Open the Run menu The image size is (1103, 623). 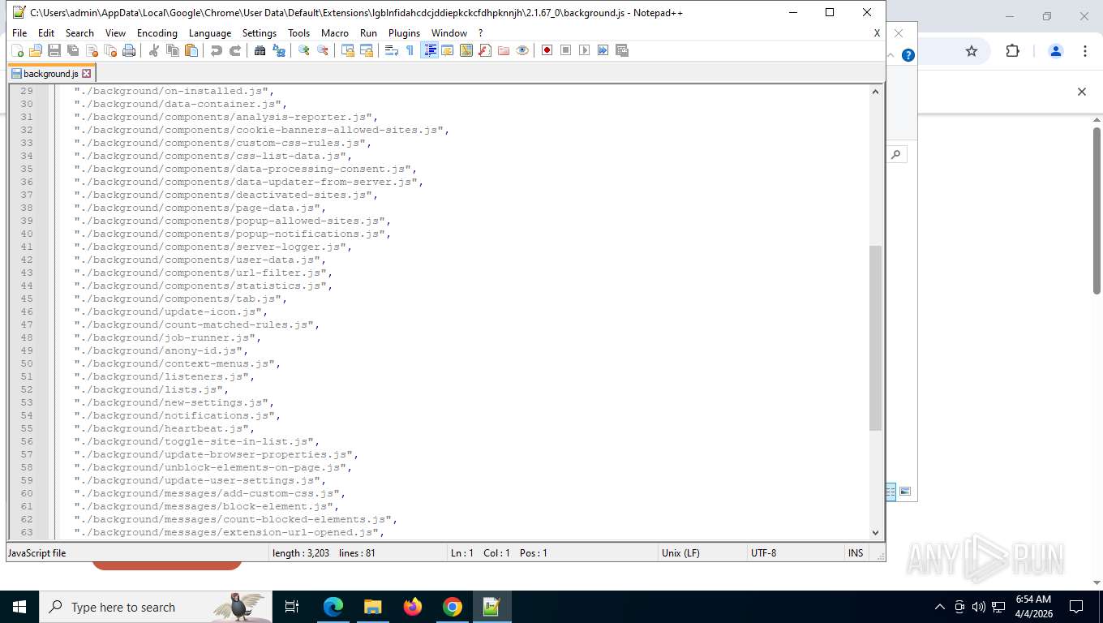[368, 33]
